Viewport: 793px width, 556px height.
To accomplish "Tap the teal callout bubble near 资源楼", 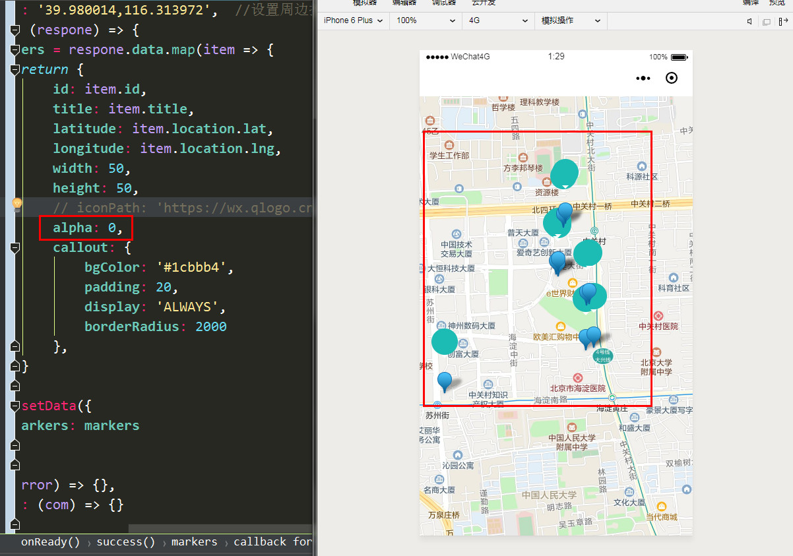I will pyautogui.click(x=565, y=173).
